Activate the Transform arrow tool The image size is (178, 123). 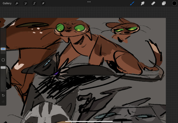43,3
